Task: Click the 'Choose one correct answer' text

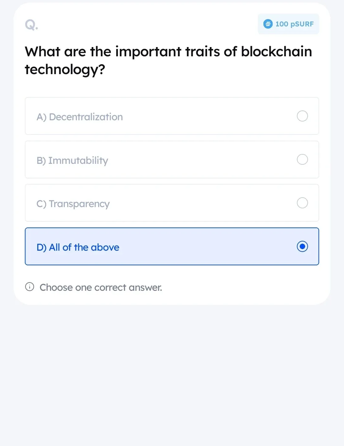Action: click(x=101, y=287)
